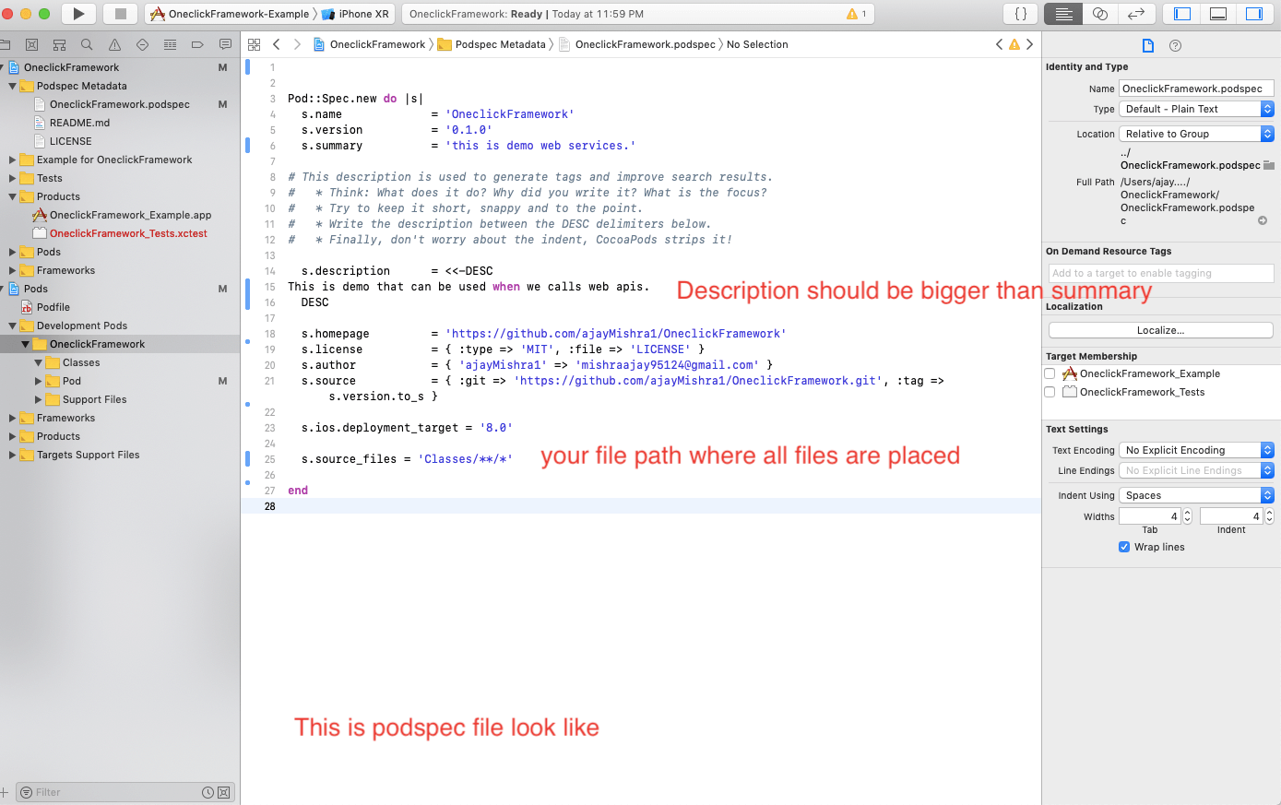Image resolution: width=1281 pixels, height=805 pixels.
Task: Enable OneclickFramework_Tests target membership
Action: coord(1050,392)
